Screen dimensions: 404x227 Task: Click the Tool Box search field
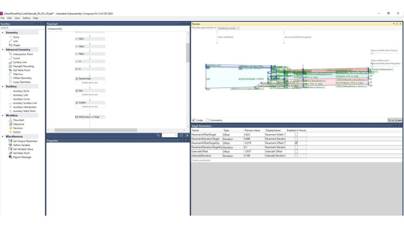[22, 28]
